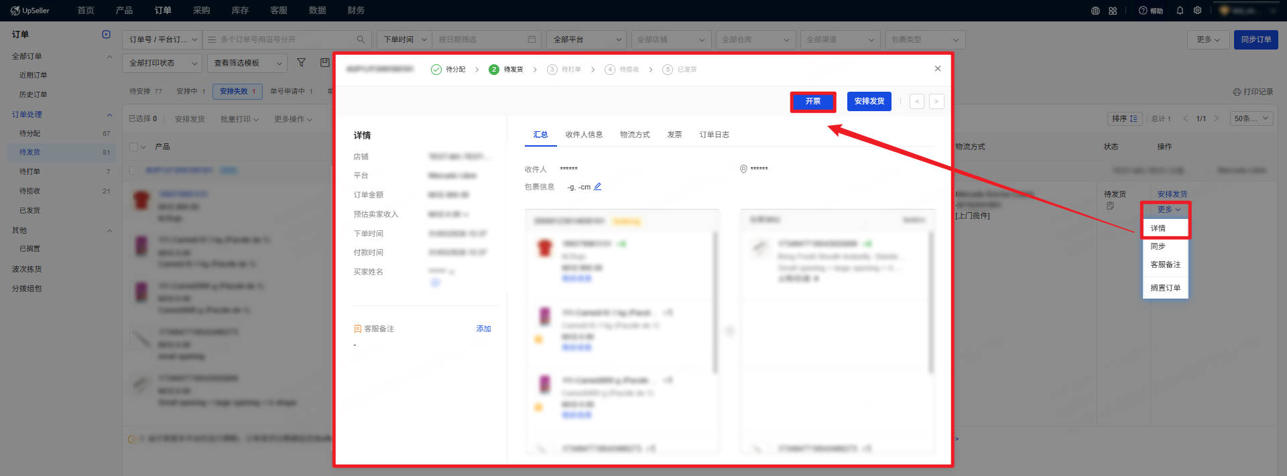Go to next page in list pagination

click(1216, 118)
